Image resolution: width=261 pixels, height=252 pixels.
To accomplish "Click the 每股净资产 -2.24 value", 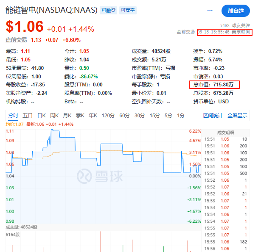I will (x=41, y=93).
